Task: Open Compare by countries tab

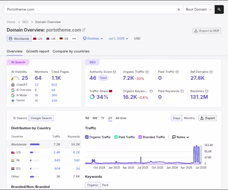Action: pyautogui.click(x=71, y=51)
